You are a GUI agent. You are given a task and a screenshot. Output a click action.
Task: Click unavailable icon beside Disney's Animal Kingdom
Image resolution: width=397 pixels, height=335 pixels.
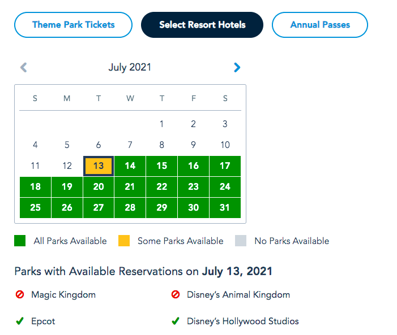coord(176,294)
